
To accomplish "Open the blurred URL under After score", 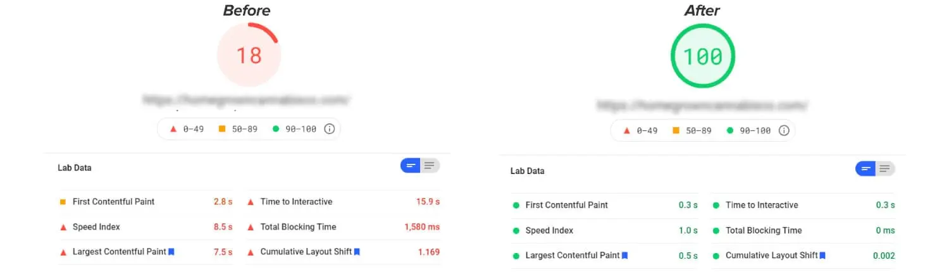I will pos(702,104).
